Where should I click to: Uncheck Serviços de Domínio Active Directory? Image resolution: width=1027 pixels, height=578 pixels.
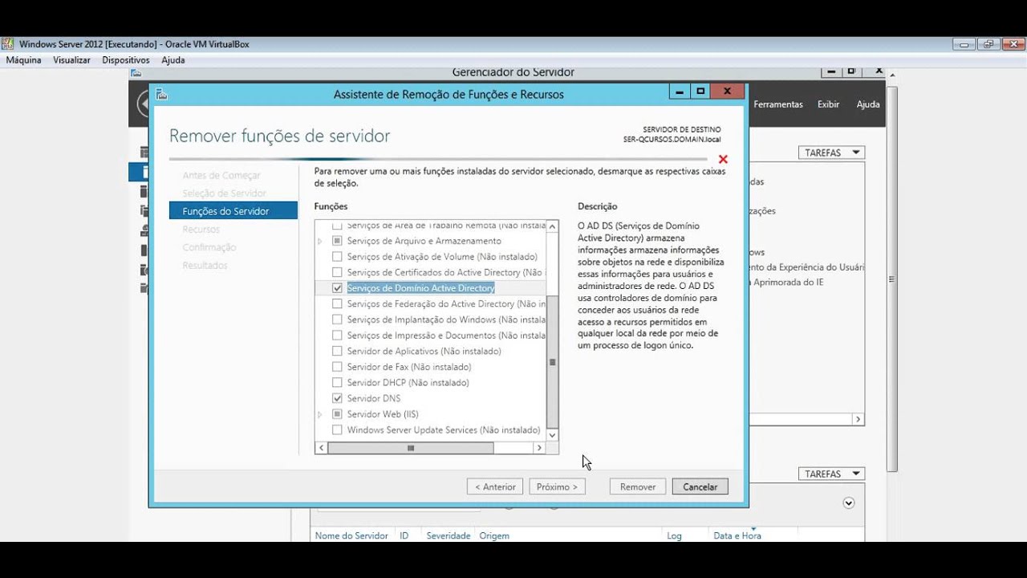tap(337, 288)
